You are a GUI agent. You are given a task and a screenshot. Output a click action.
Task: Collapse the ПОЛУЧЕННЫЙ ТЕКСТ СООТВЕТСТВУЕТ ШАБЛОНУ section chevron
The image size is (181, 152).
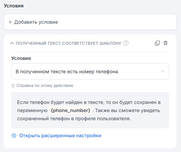[x=12, y=43]
